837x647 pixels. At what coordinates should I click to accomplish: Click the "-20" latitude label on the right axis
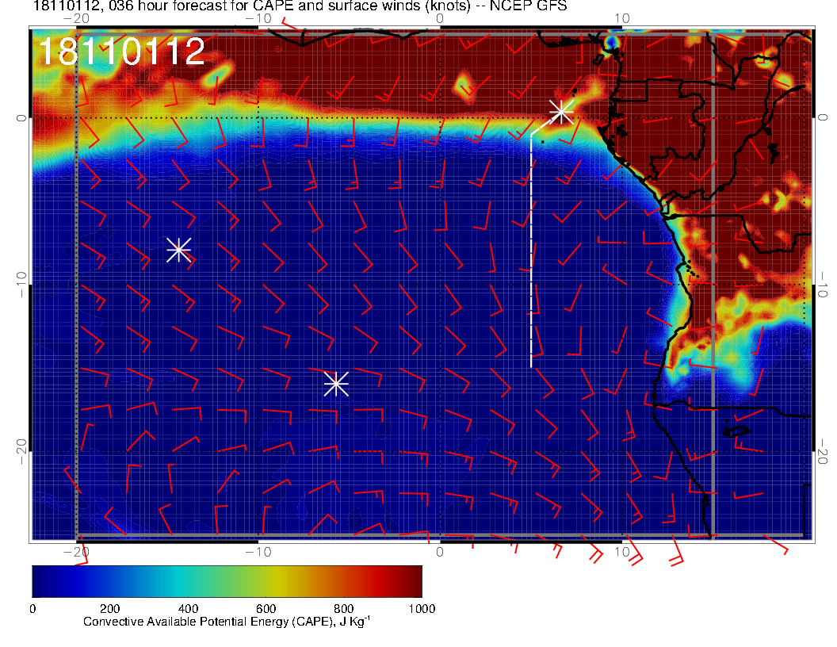click(822, 452)
